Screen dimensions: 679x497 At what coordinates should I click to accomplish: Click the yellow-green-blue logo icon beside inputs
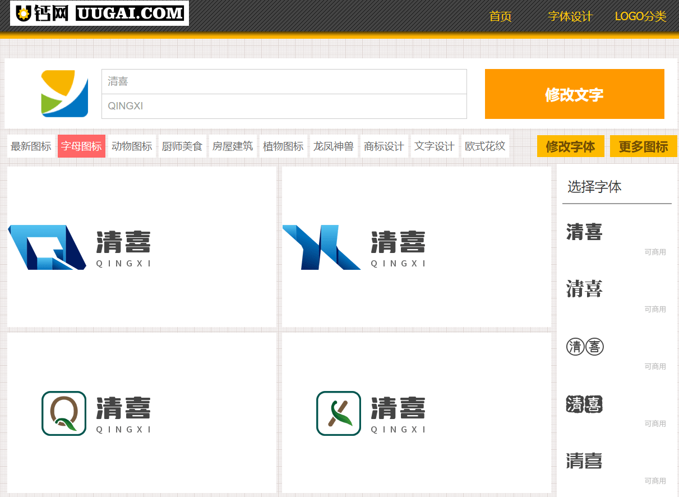[64, 94]
